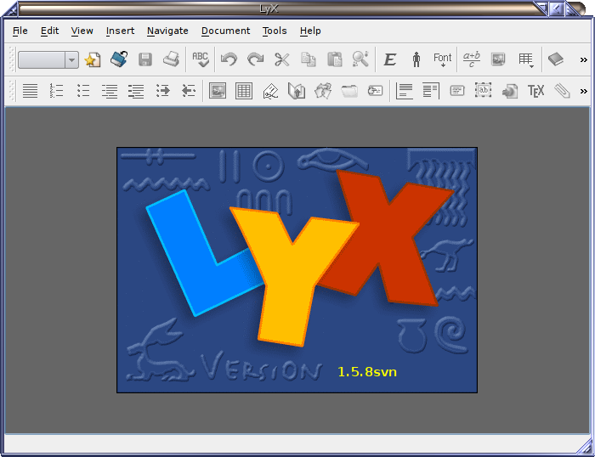Click the Print document icon
595x457 pixels.
point(171,59)
